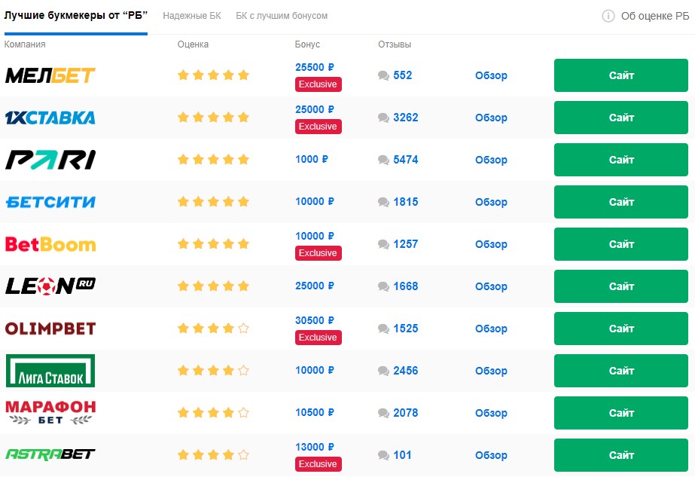
Task: Click the info icon beside Об оценке РБ
Action: tap(608, 16)
